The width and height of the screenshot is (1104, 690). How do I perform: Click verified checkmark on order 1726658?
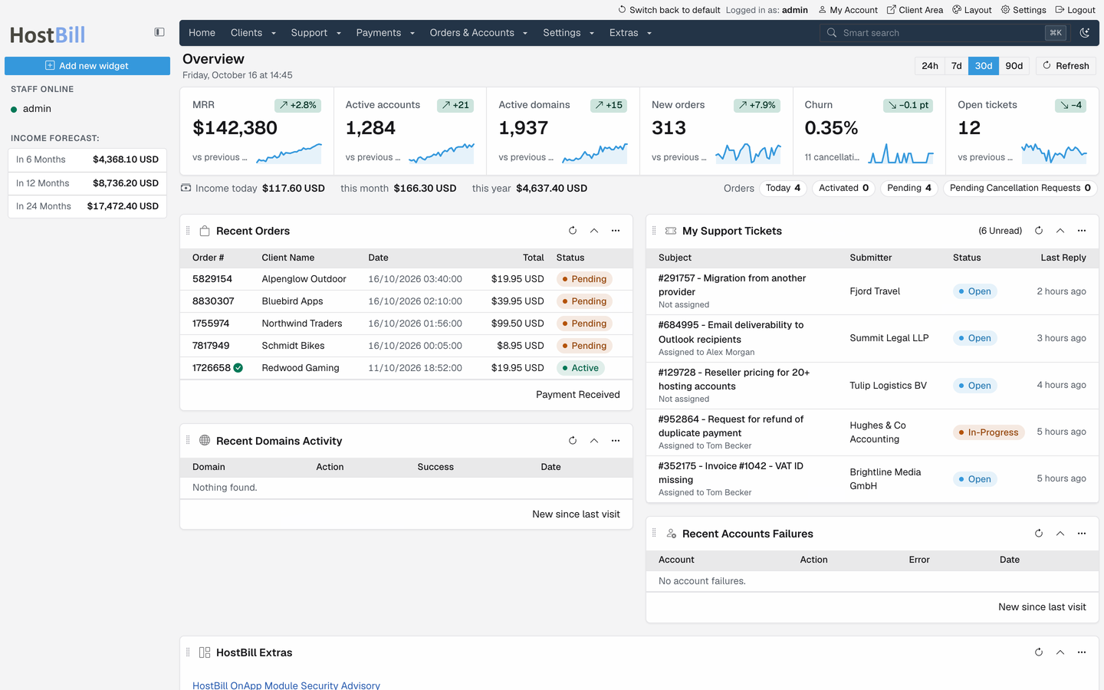(x=238, y=368)
